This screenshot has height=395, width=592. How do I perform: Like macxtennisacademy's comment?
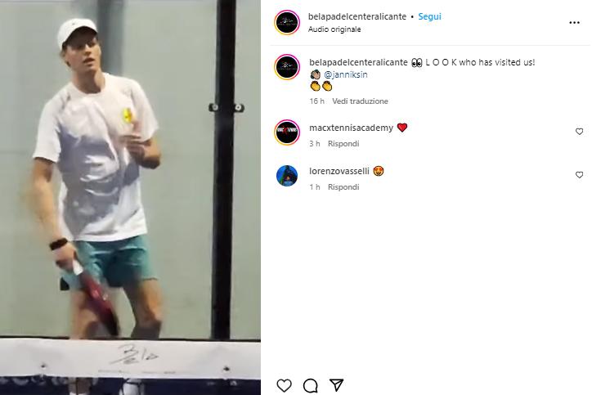(579, 132)
